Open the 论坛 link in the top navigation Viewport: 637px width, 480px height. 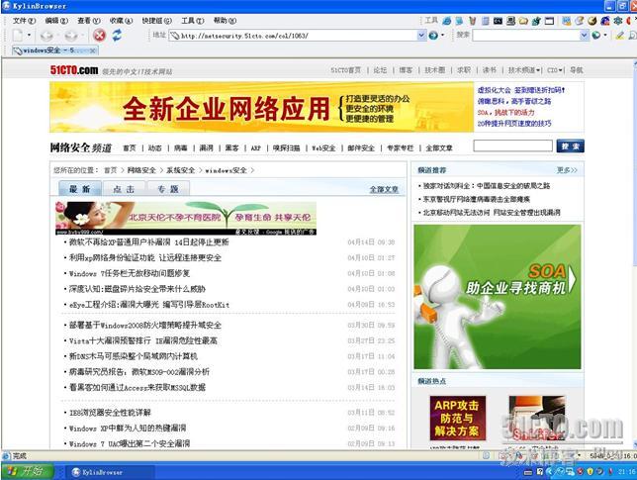tap(380, 70)
